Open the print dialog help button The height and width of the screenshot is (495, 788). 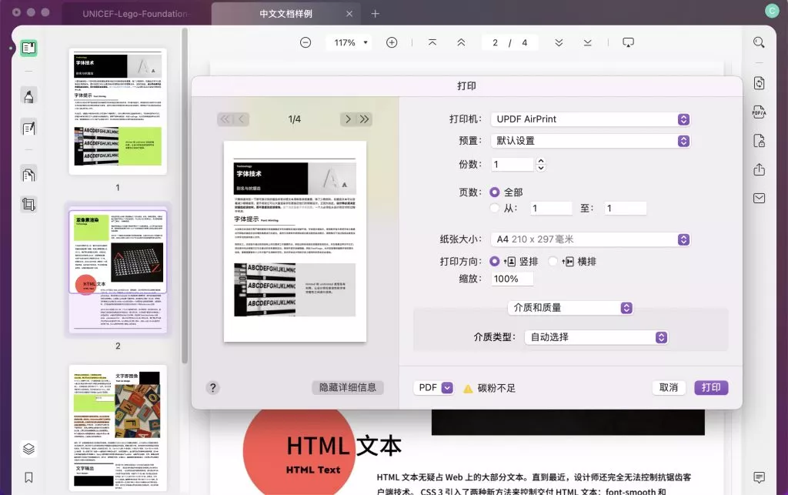click(213, 387)
